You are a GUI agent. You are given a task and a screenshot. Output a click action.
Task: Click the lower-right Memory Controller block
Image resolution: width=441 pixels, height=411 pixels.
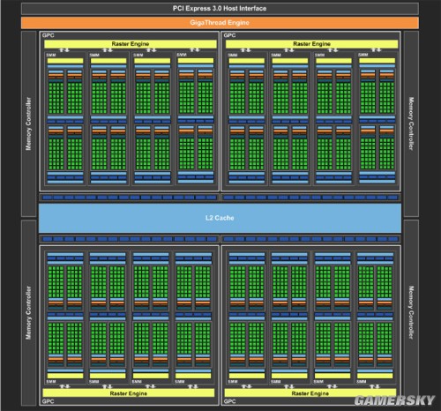coord(411,312)
